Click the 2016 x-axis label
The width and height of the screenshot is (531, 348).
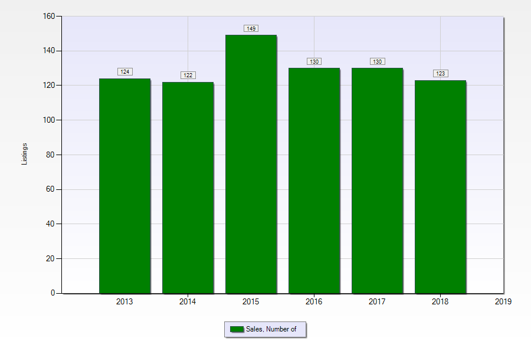(x=314, y=301)
